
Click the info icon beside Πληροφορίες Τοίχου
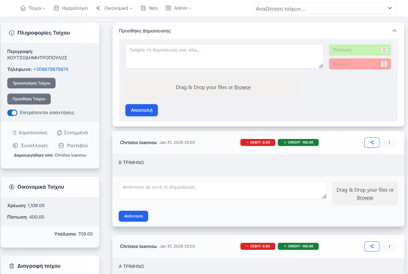click(12, 33)
